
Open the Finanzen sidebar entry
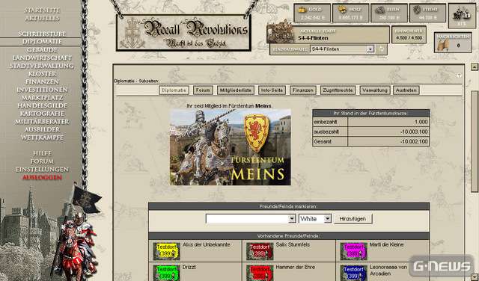pyautogui.click(x=42, y=81)
